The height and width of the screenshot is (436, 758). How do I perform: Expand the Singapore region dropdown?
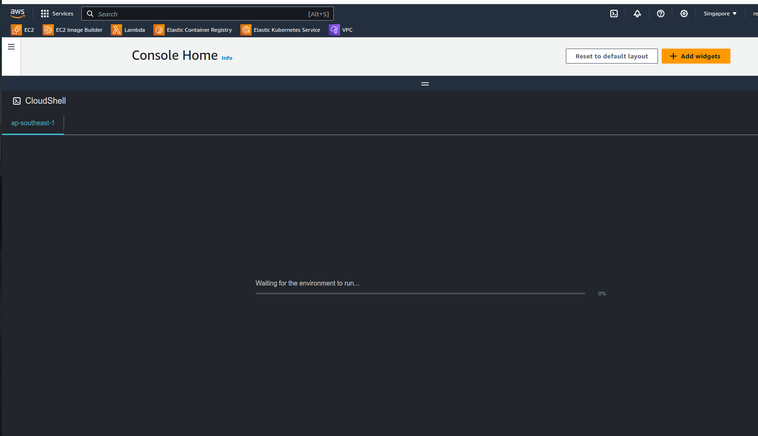[x=720, y=14]
